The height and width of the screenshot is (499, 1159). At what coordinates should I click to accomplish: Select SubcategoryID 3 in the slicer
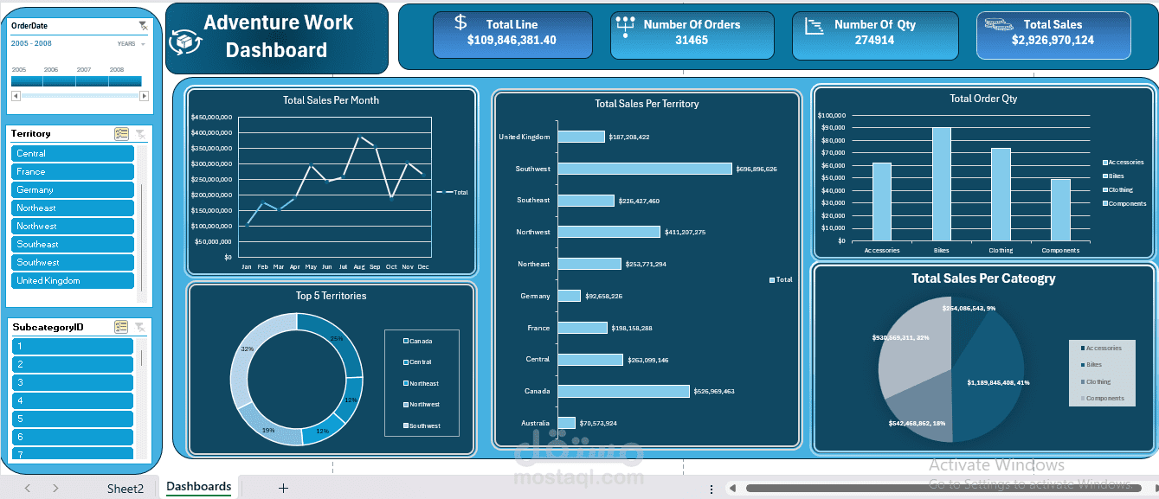(73, 382)
